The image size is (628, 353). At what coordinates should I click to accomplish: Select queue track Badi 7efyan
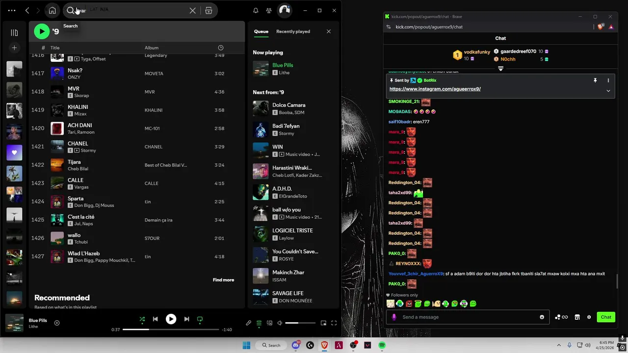293,129
